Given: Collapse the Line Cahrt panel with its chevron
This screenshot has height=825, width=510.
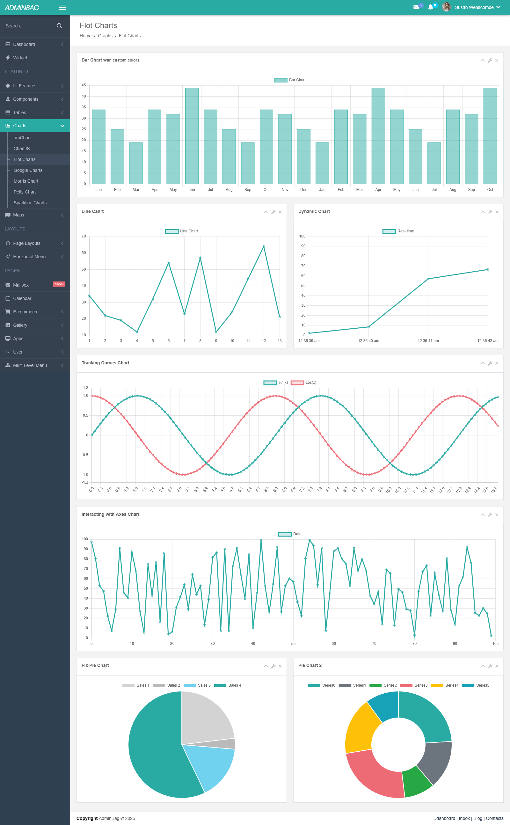Looking at the screenshot, I should [266, 212].
